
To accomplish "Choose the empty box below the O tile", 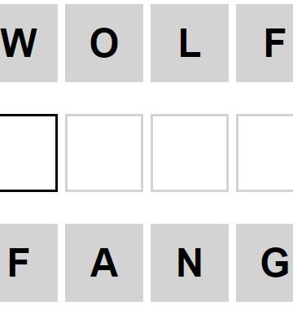I will click(x=104, y=153).
